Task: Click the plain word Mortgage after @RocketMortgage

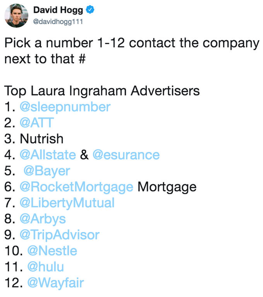Action: 167,187
